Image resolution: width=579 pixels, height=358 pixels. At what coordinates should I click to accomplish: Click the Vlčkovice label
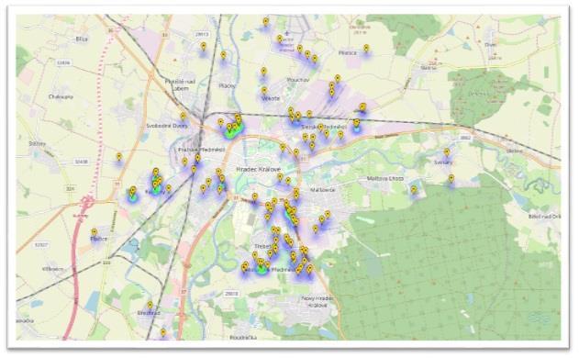pos(53,269)
